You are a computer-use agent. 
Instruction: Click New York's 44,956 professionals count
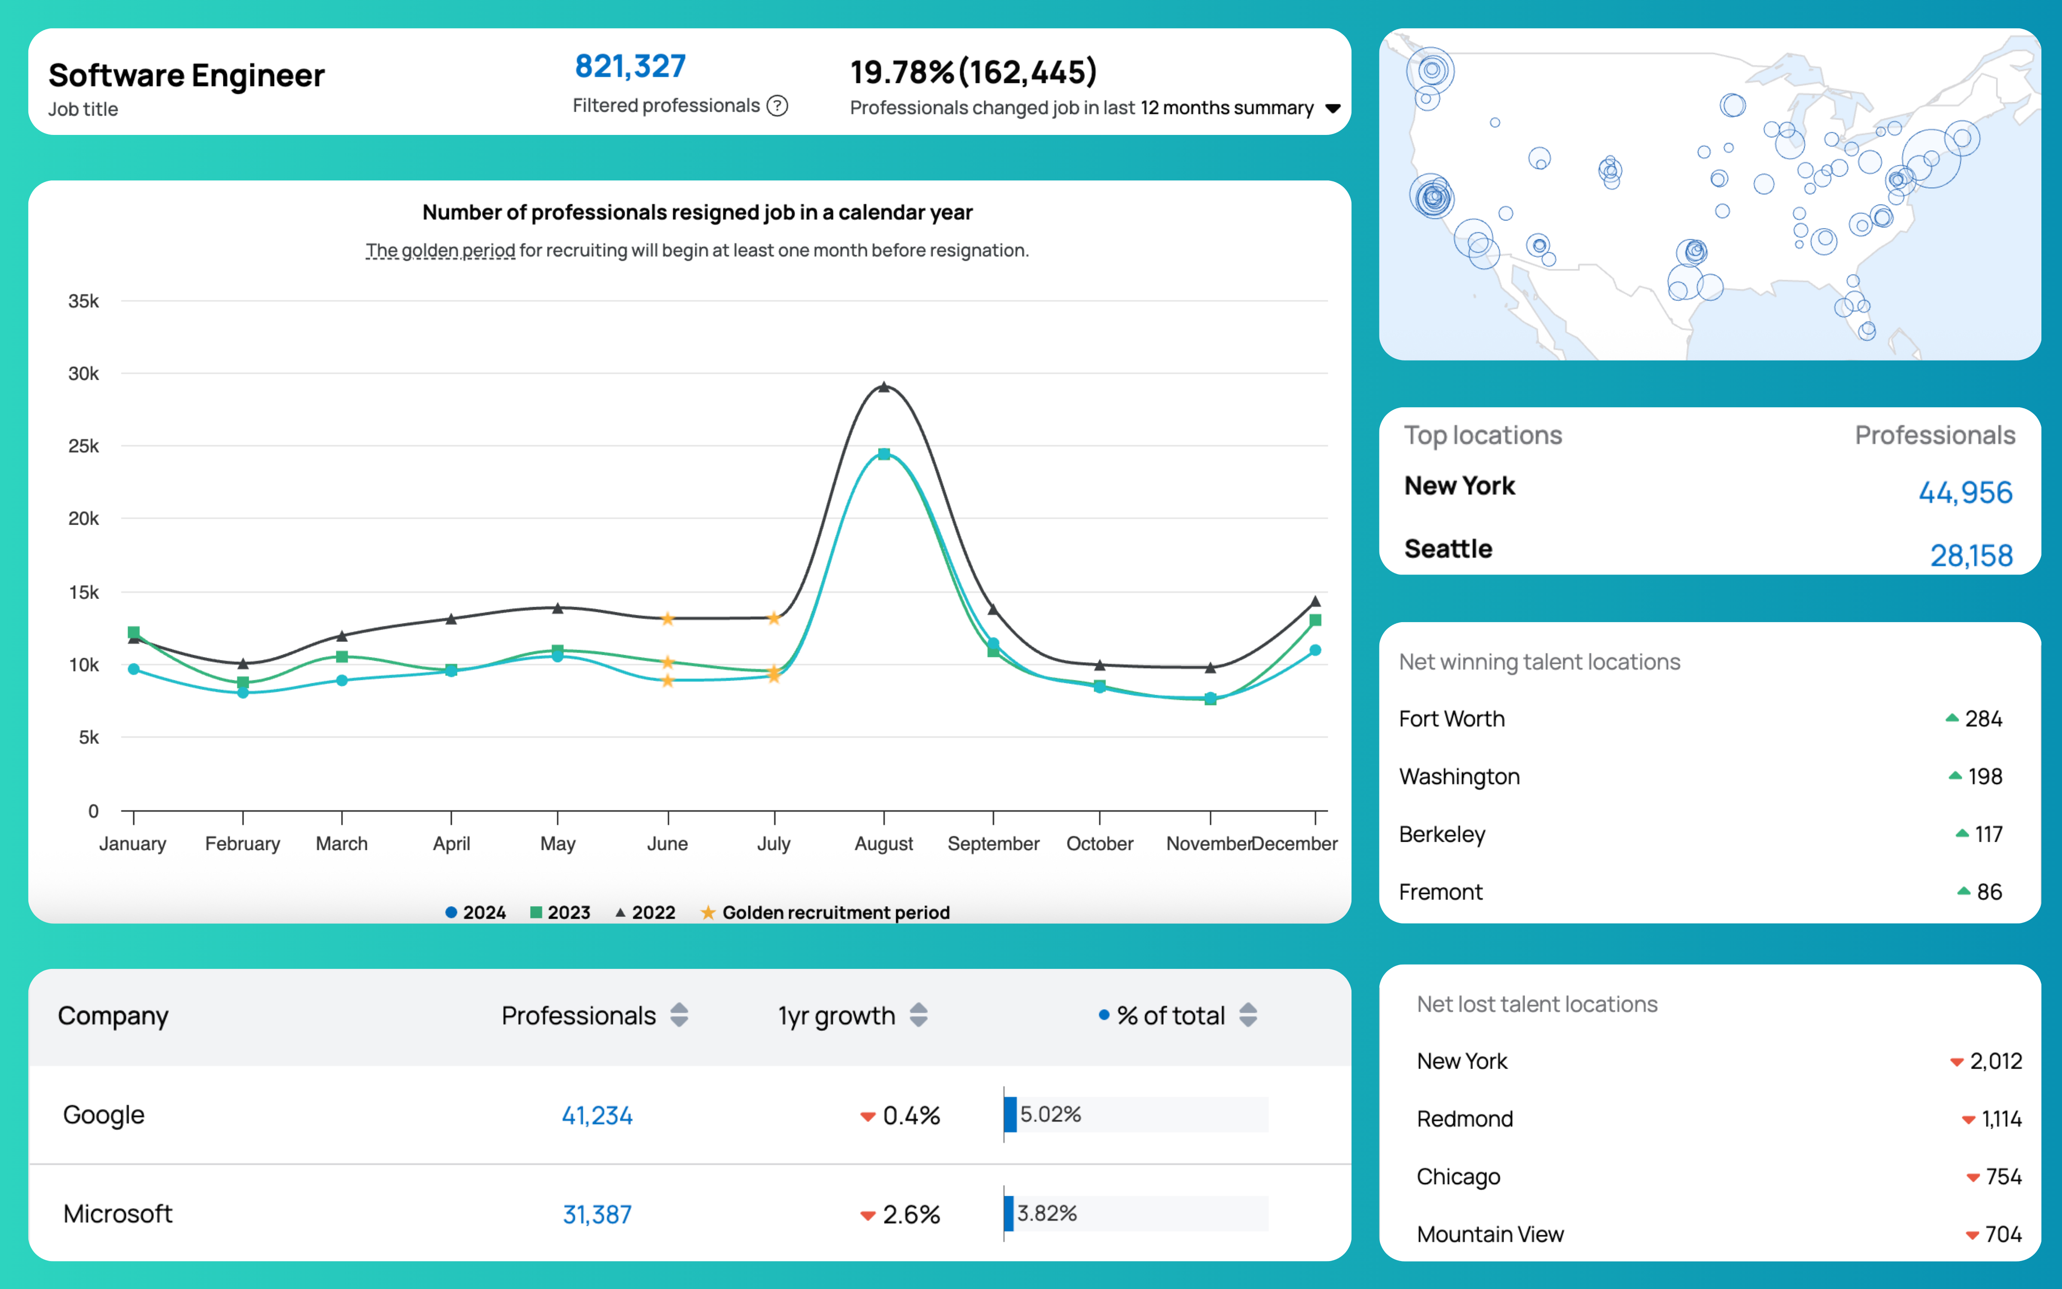(x=1965, y=493)
